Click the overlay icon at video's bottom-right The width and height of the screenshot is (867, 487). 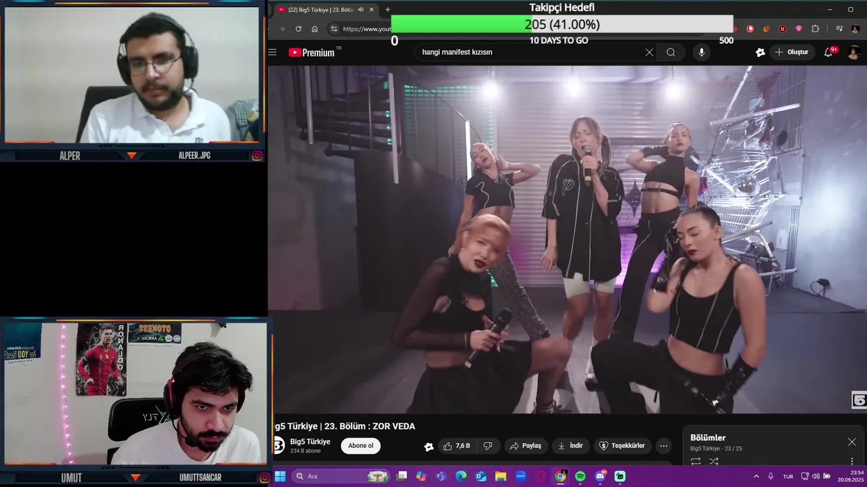(x=859, y=400)
